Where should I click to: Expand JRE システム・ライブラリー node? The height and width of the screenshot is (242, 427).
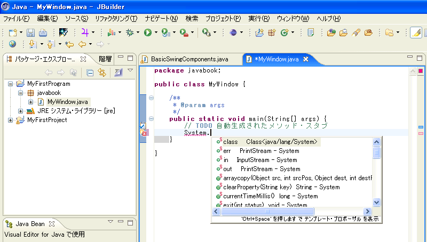tap(21, 111)
